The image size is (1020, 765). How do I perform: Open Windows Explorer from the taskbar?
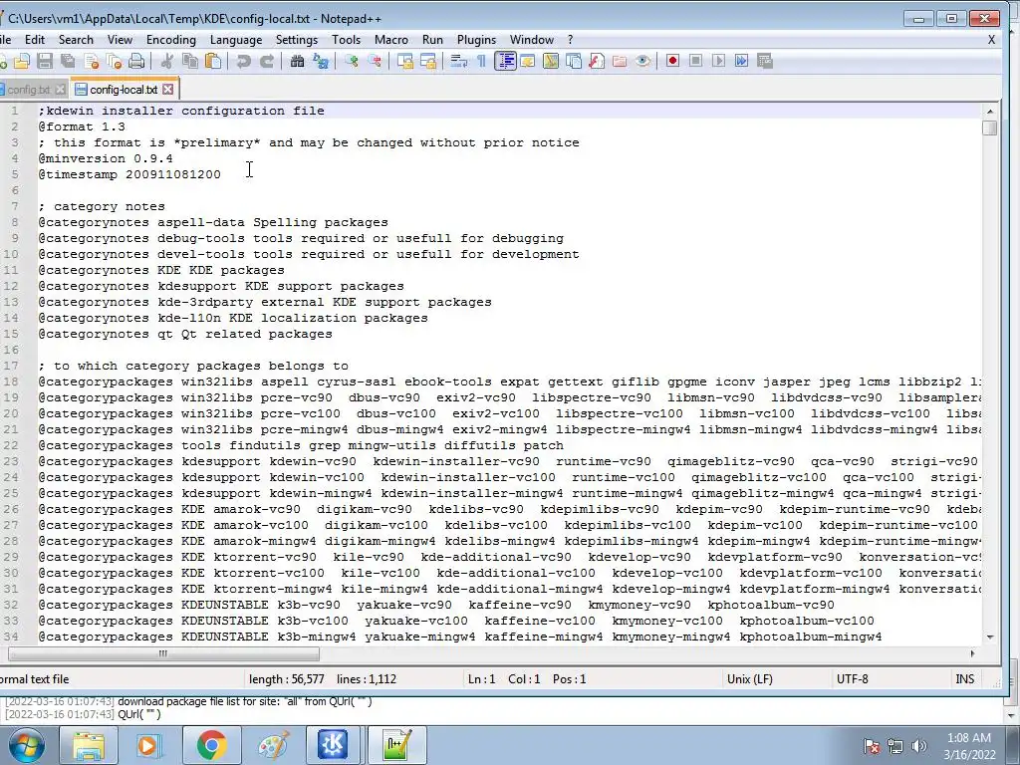pyautogui.click(x=89, y=745)
